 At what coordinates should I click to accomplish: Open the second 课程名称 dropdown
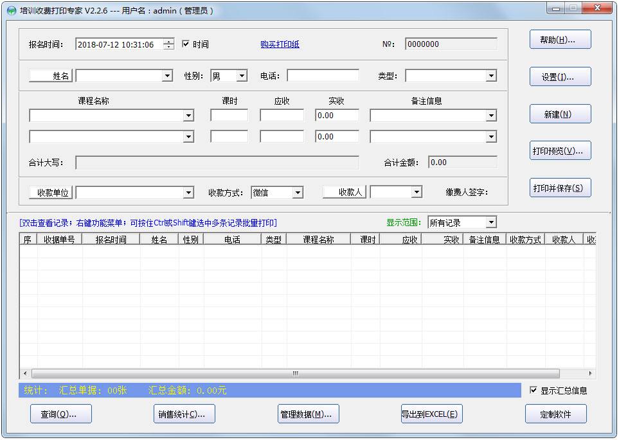(189, 137)
